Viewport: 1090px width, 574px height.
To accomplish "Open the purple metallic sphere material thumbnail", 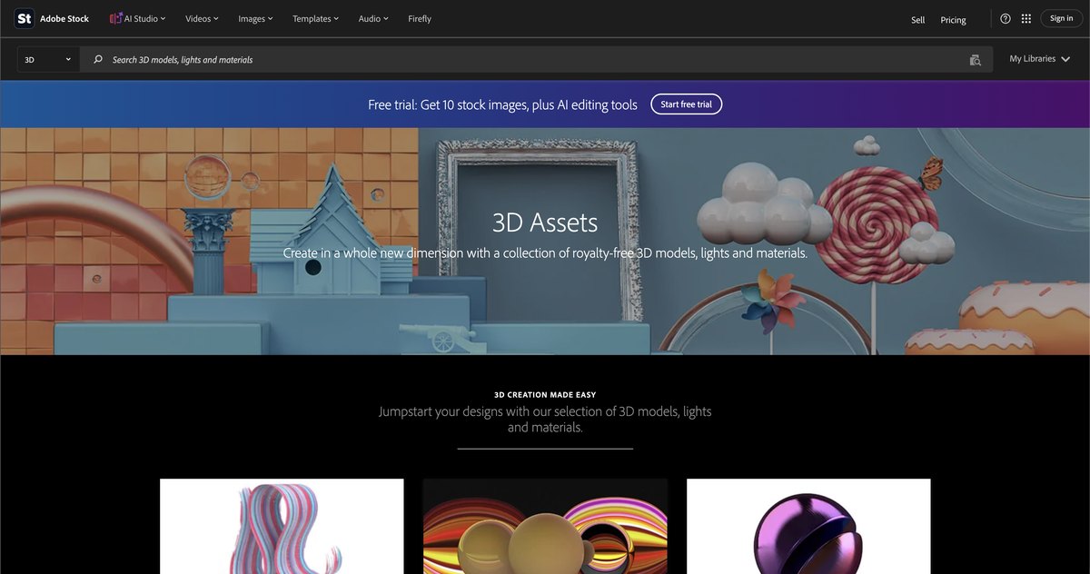I will point(808,526).
